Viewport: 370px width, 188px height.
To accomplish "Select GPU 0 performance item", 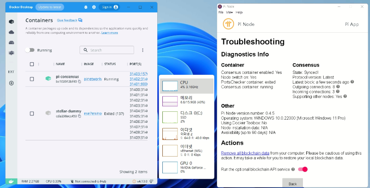I will (187, 167).
